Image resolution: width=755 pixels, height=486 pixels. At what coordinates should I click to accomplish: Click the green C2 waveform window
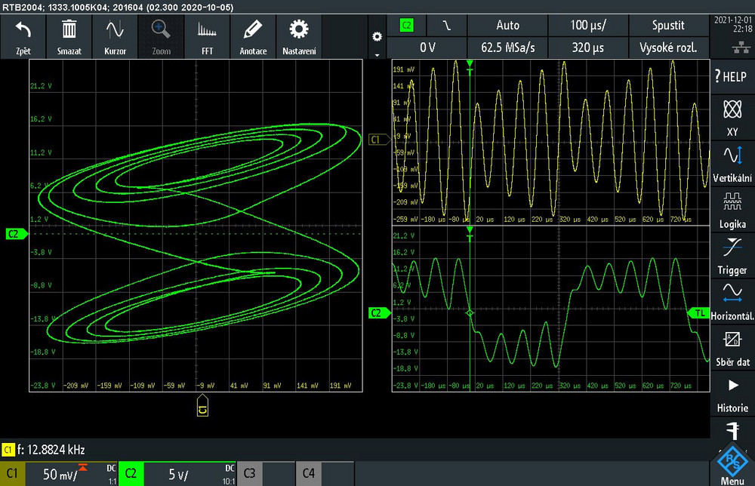[551, 309]
